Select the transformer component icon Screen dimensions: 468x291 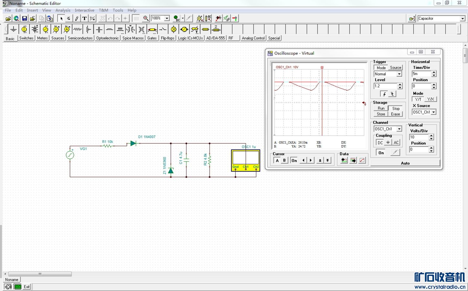pyautogui.click(x=142, y=29)
